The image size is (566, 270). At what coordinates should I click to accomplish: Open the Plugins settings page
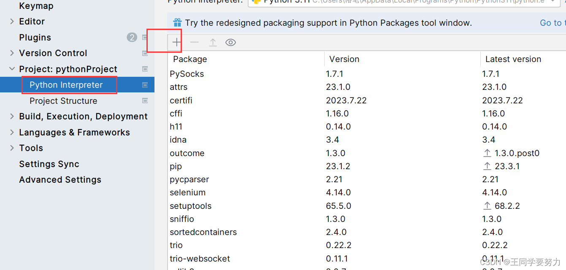click(x=35, y=38)
